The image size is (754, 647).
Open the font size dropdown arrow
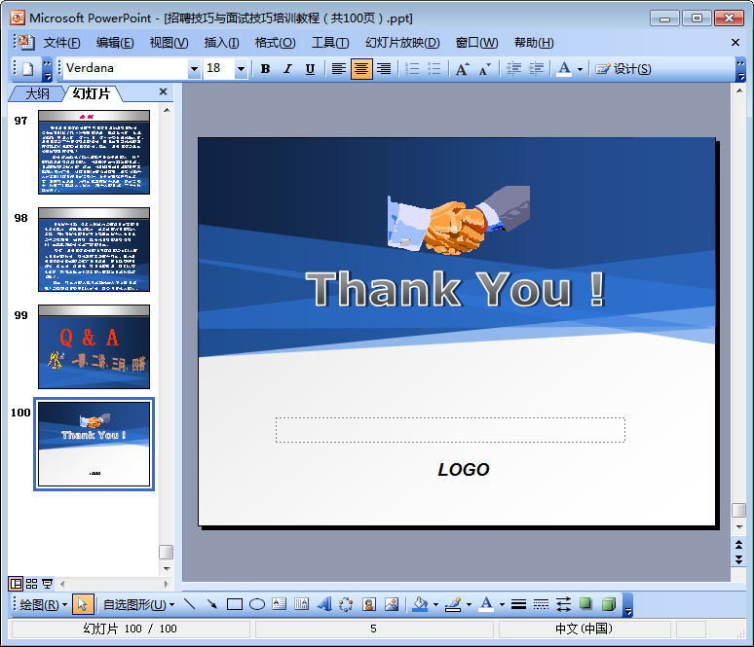(241, 69)
